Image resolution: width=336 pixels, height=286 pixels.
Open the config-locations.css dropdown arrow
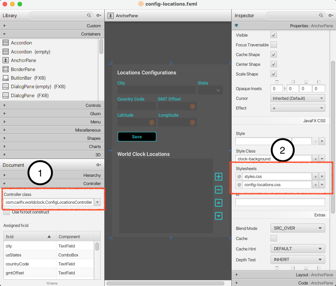[322, 185]
